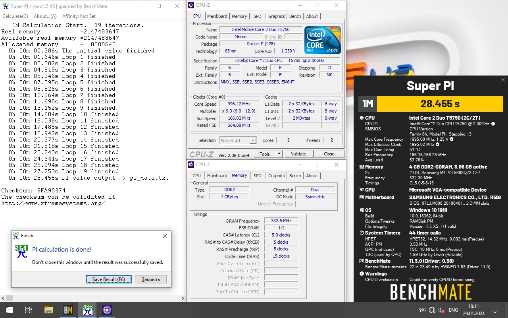Screen dimensions: 508x318
Task: Open About tab in upper CPU-Z
Action: point(312,16)
